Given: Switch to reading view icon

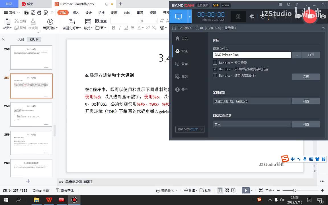Looking at the screenshot, I should point(233,190).
